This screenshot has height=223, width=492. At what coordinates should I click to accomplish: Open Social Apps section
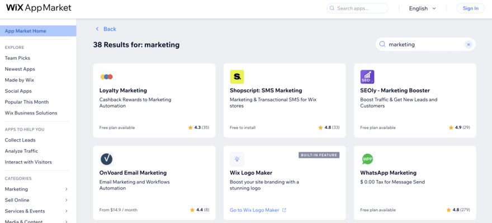(18, 91)
